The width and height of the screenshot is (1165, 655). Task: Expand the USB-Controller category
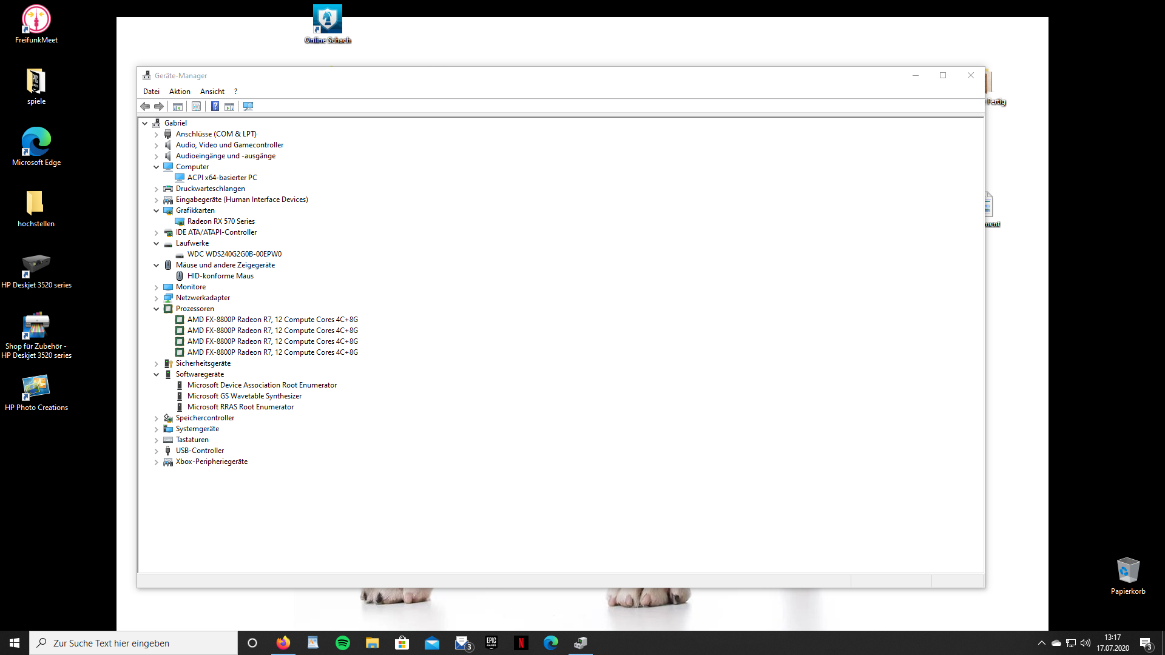pos(157,451)
